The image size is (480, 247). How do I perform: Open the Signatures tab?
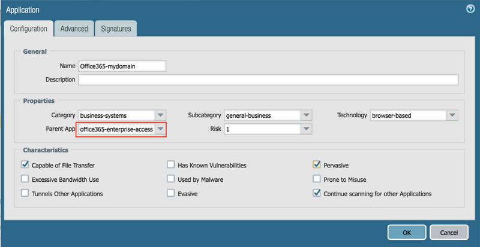tap(116, 28)
